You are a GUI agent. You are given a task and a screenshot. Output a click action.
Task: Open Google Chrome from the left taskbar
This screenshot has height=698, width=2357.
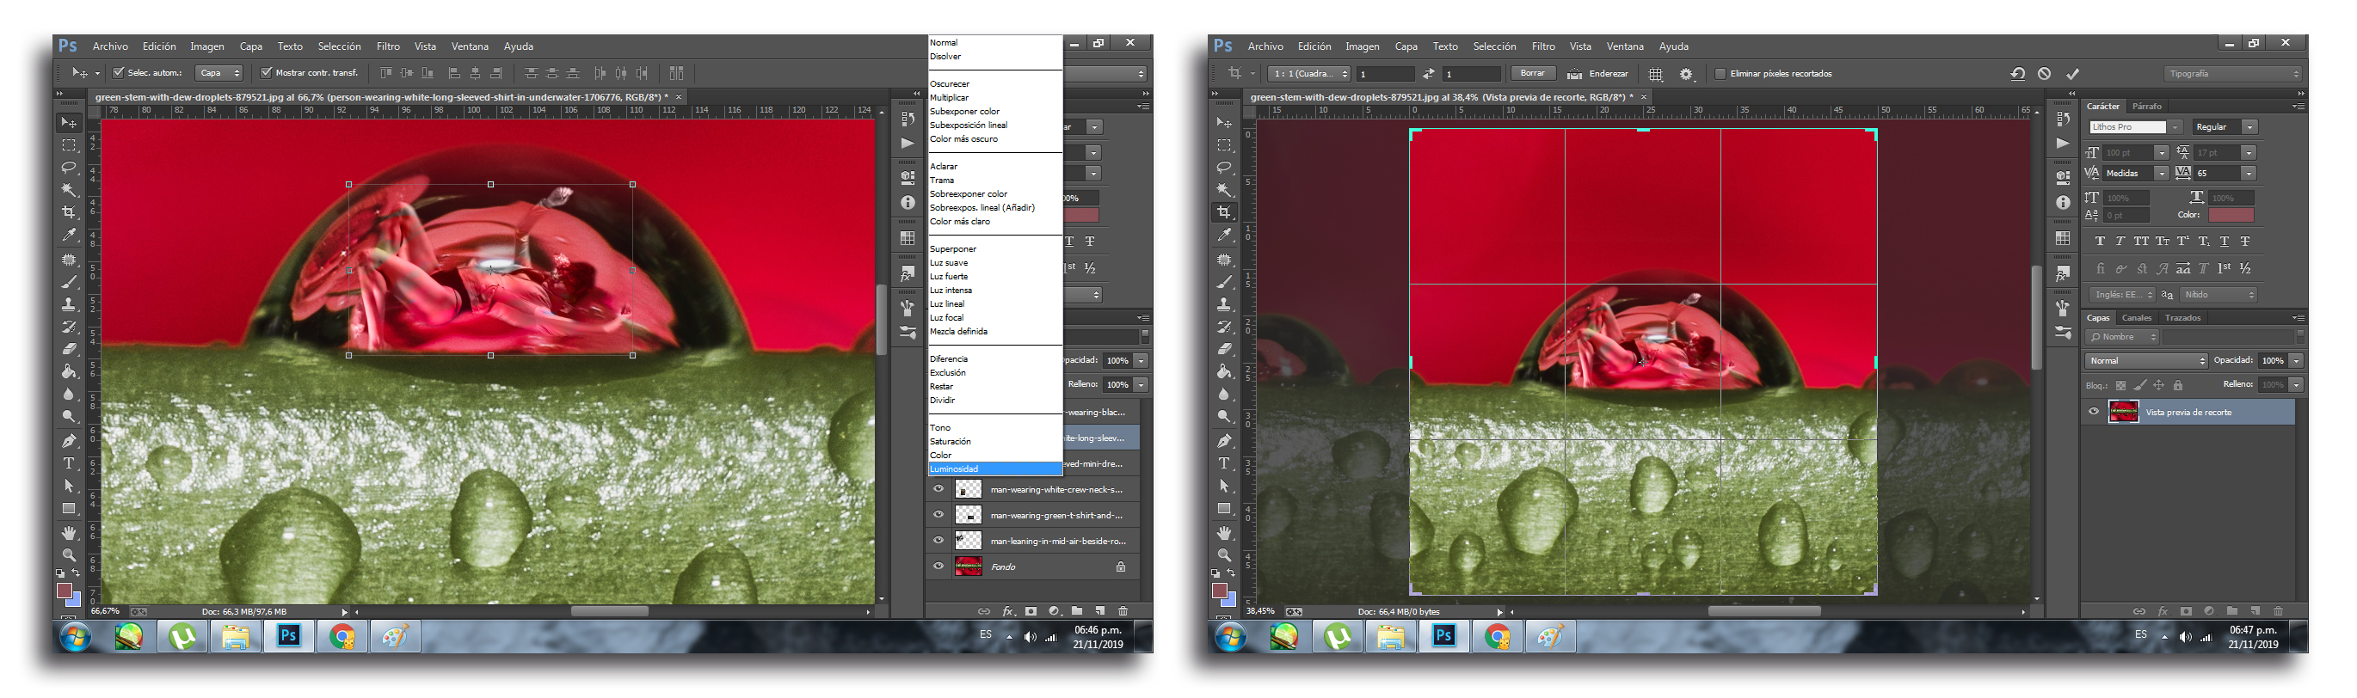click(342, 636)
